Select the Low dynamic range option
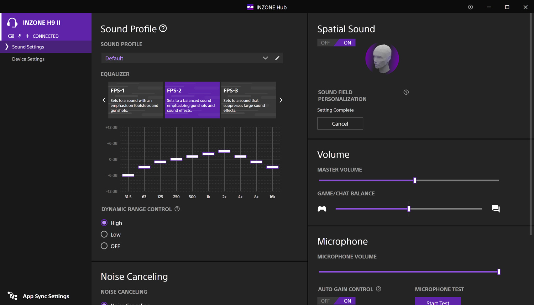 pos(104,234)
